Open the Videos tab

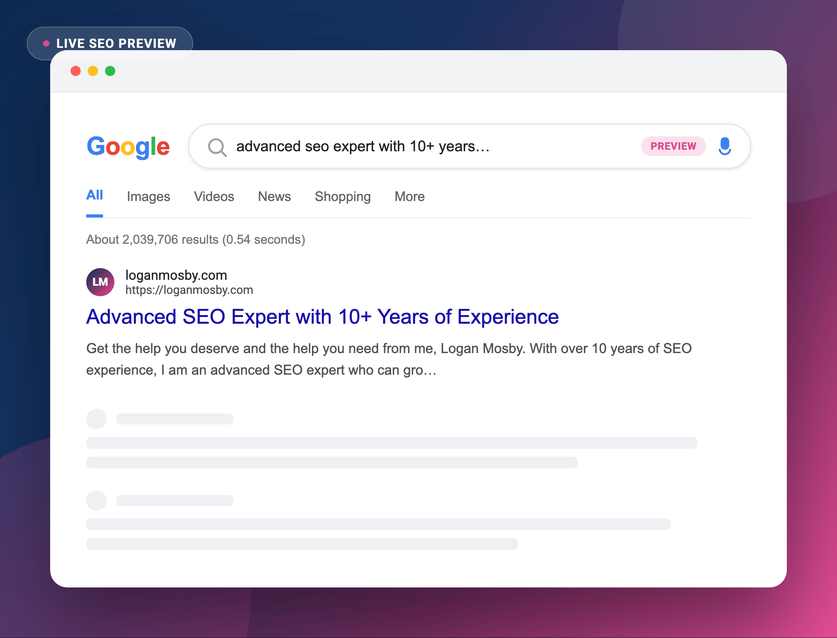coord(214,196)
